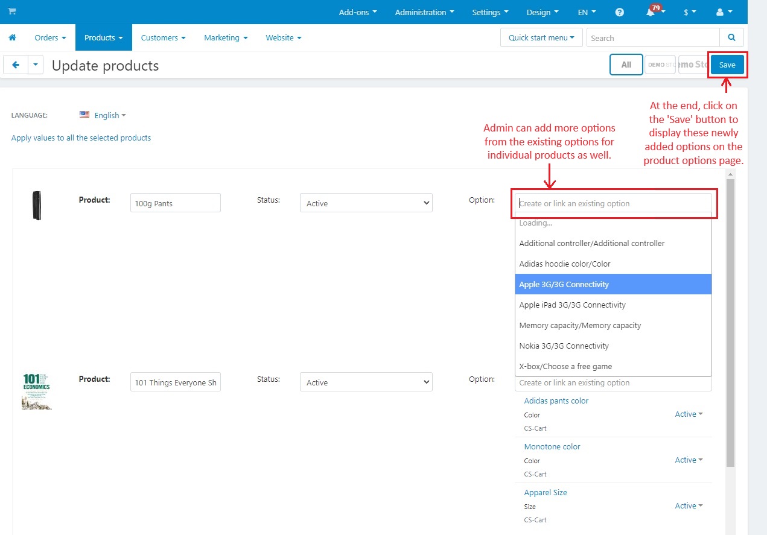Viewport: 767px width, 535px height.
Task: Change Active status of Apparel Size
Action: coord(689,505)
